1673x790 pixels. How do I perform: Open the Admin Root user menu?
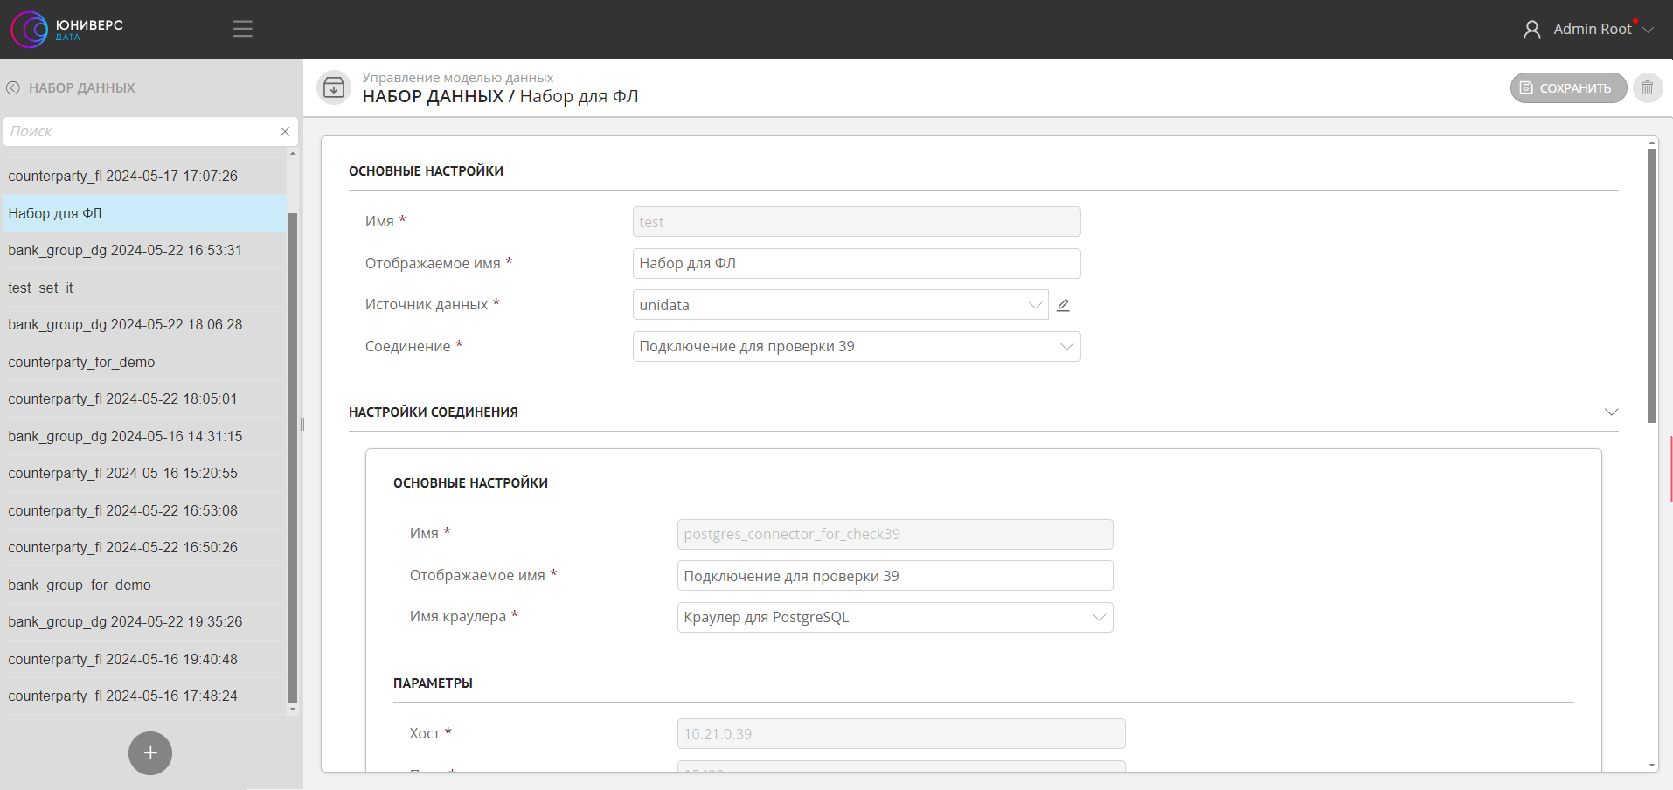coord(1587,30)
